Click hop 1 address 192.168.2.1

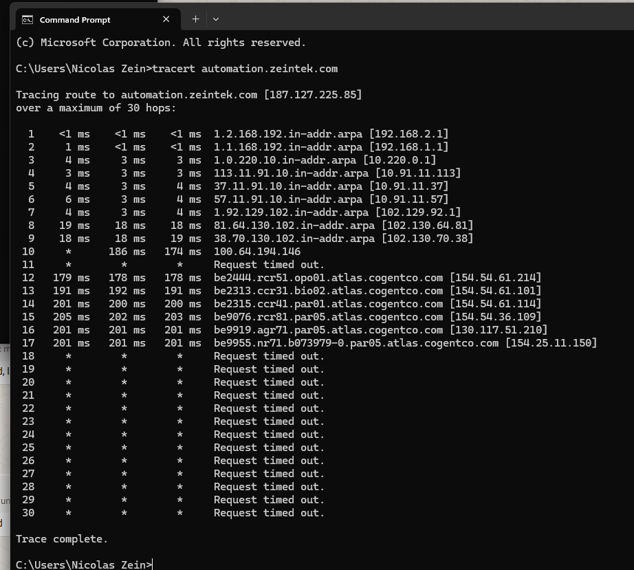pos(408,134)
